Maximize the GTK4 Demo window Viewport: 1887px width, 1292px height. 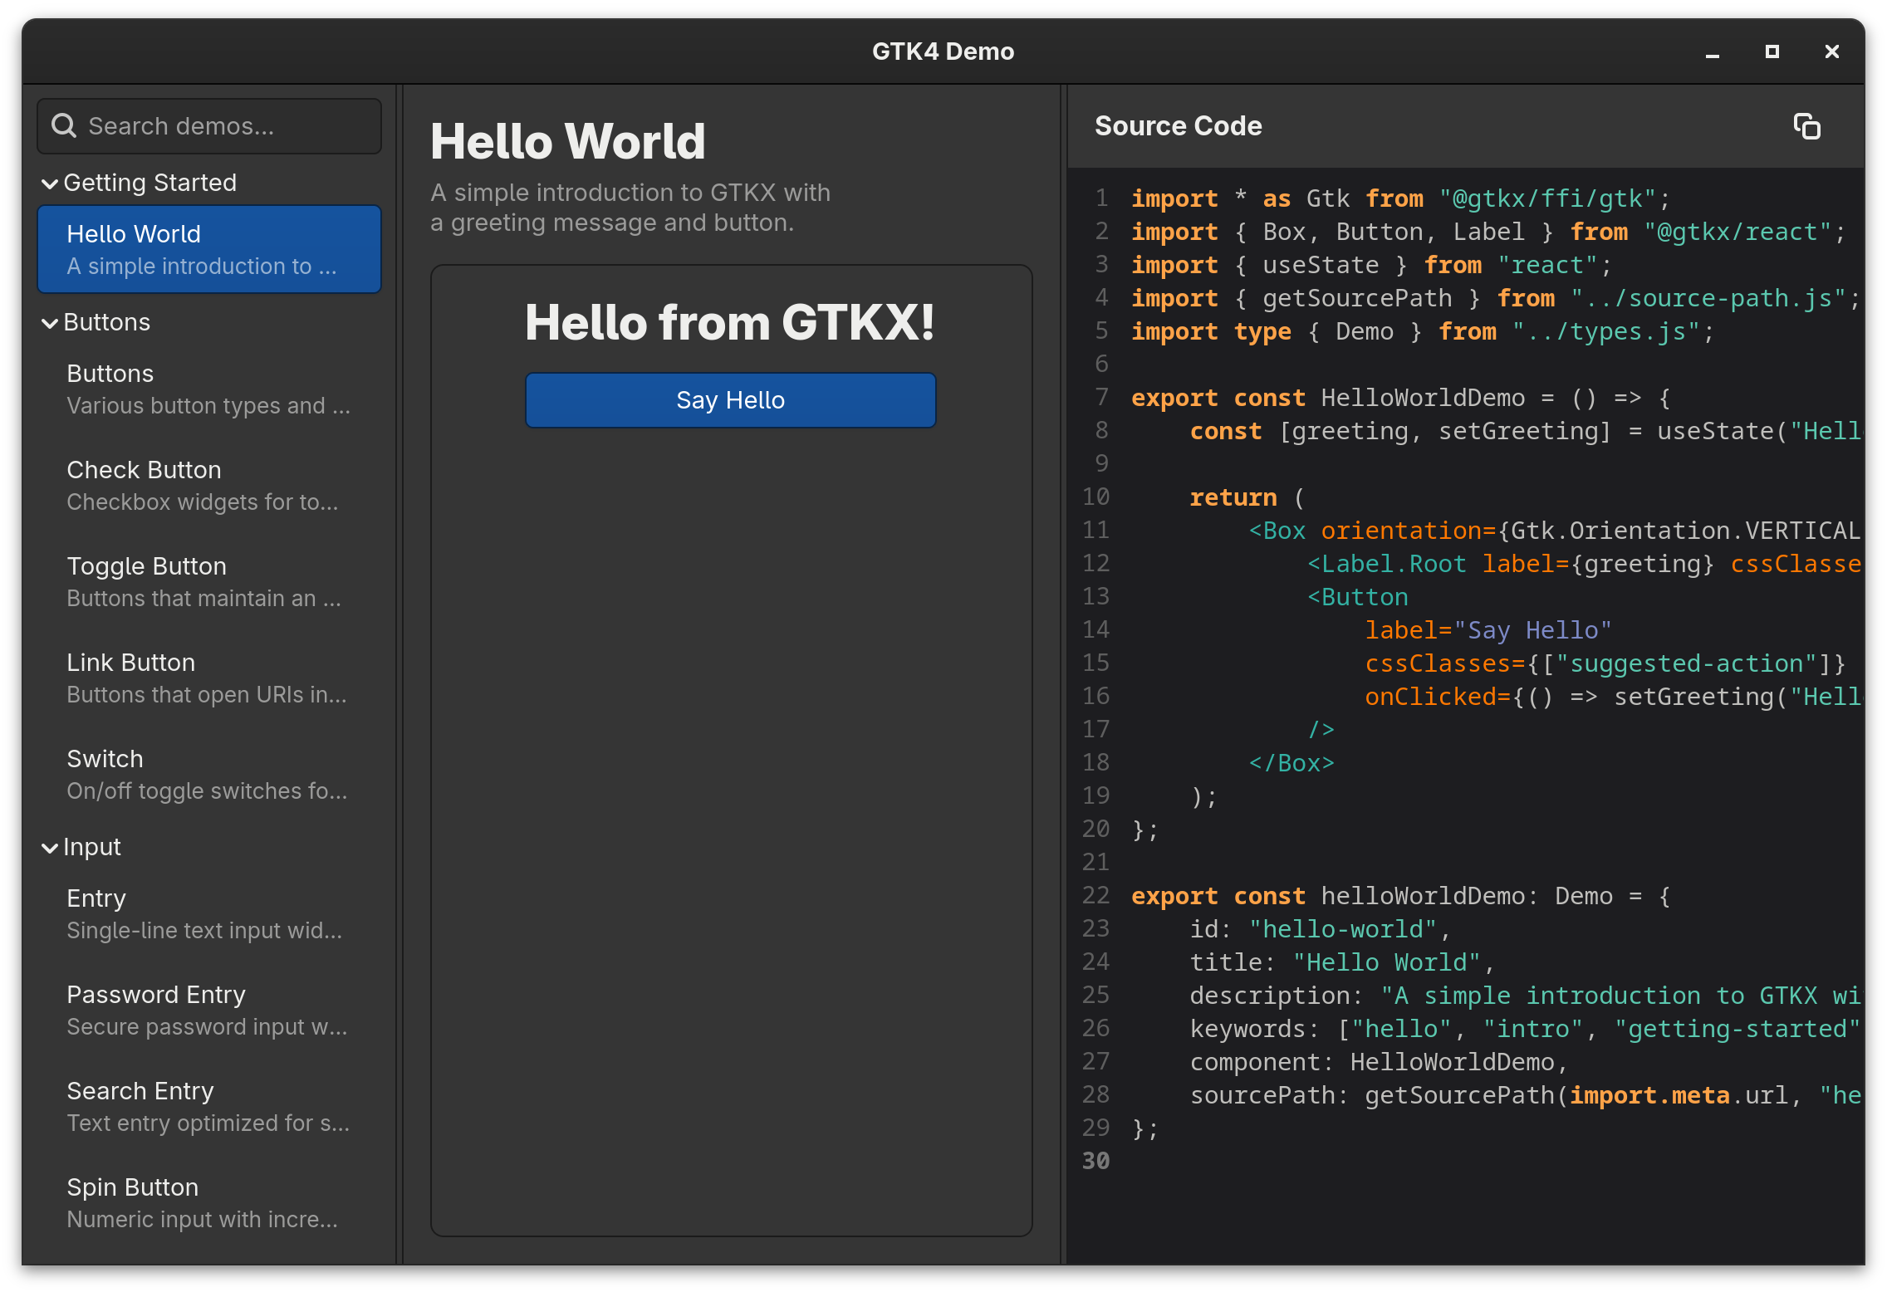pyautogui.click(x=1772, y=51)
